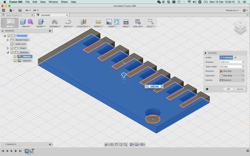Open the Operation New Body dropdown
This screenshot has width=250, height=156.
point(232,76)
